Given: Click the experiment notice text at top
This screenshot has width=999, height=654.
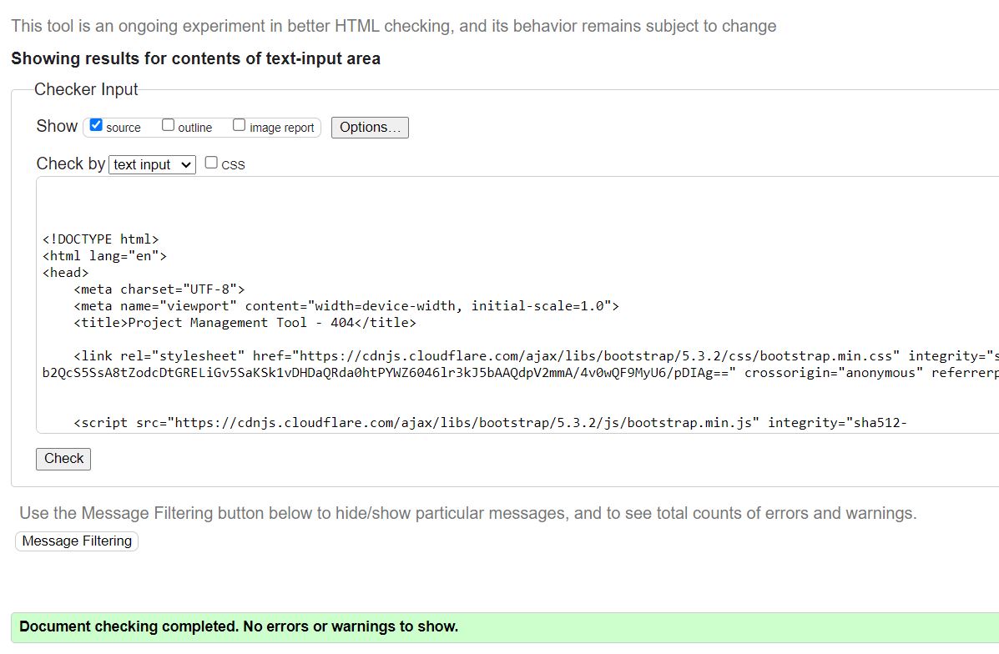Looking at the screenshot, I should coord(392,26).
